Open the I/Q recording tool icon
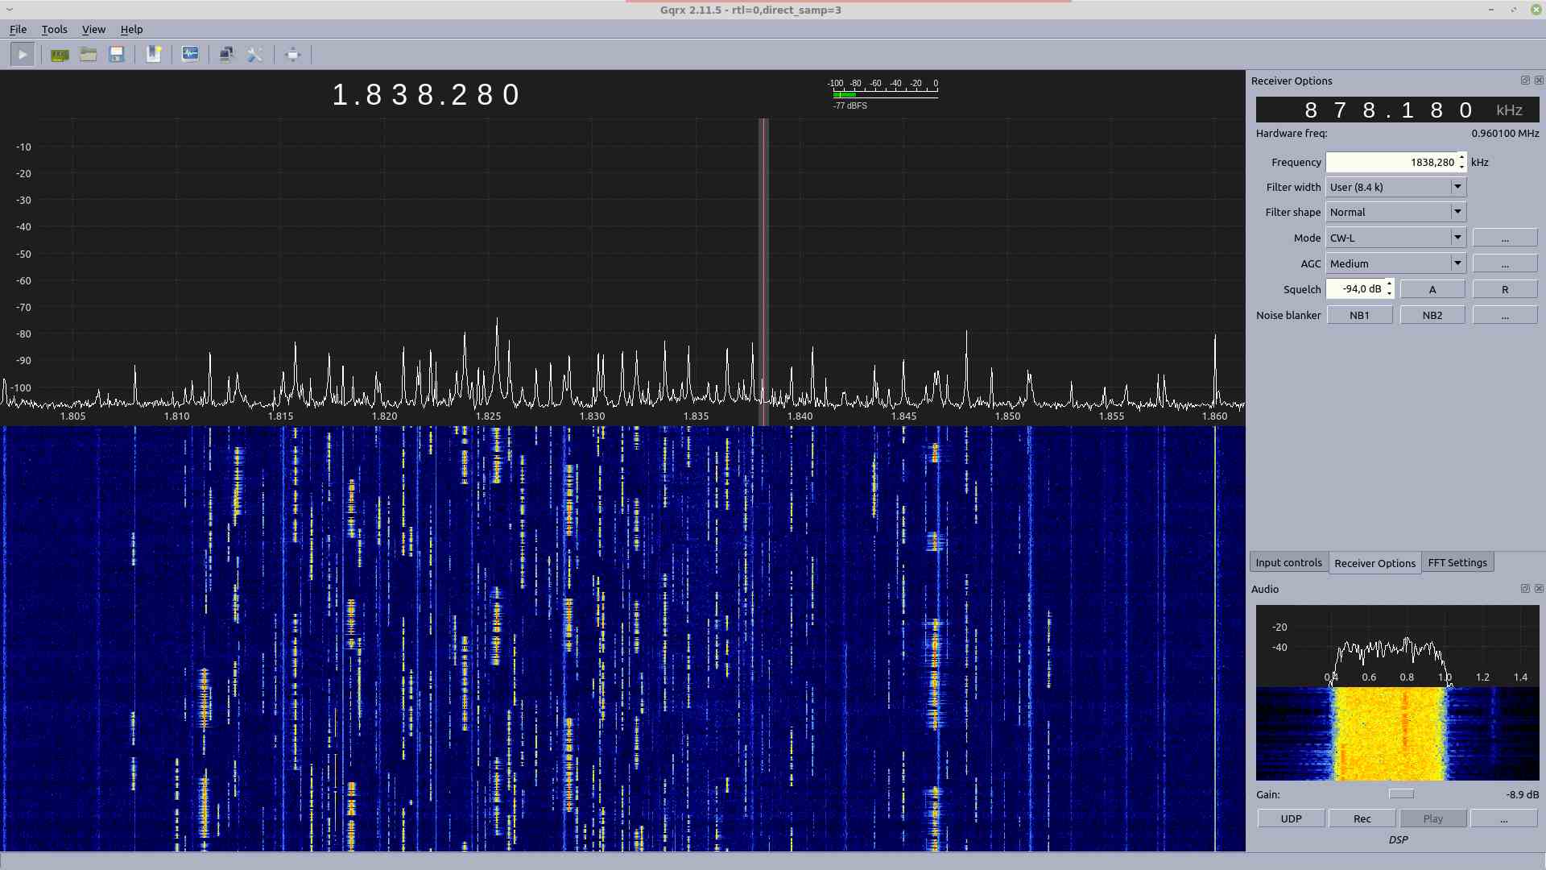Image resolution: width=1546 pixels, height=870 pixels. 190,55
